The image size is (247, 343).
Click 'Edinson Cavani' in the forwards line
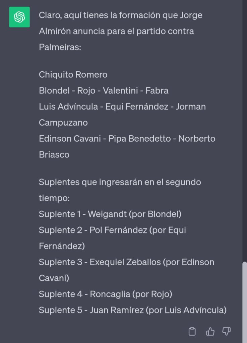point(70,139)
